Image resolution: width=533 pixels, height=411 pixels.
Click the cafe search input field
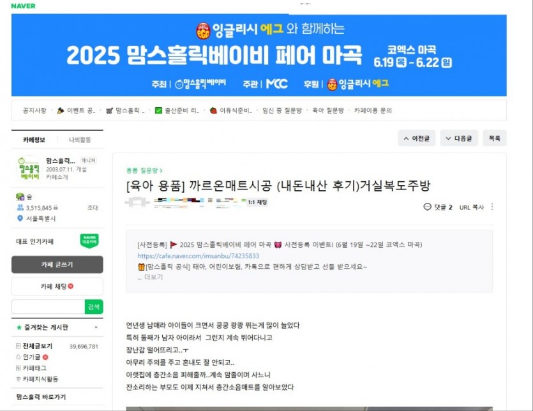(48, 307)
